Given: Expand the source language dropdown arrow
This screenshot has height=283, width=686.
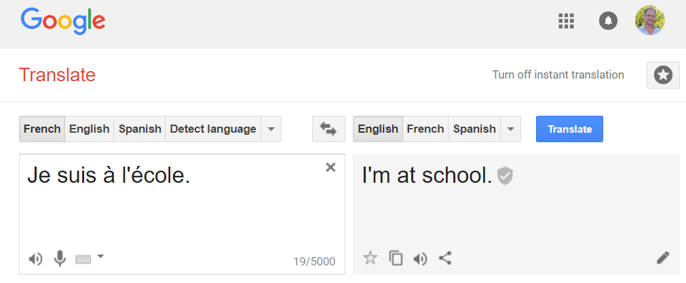Looking at the screenshot, I should tap(271, 129).
